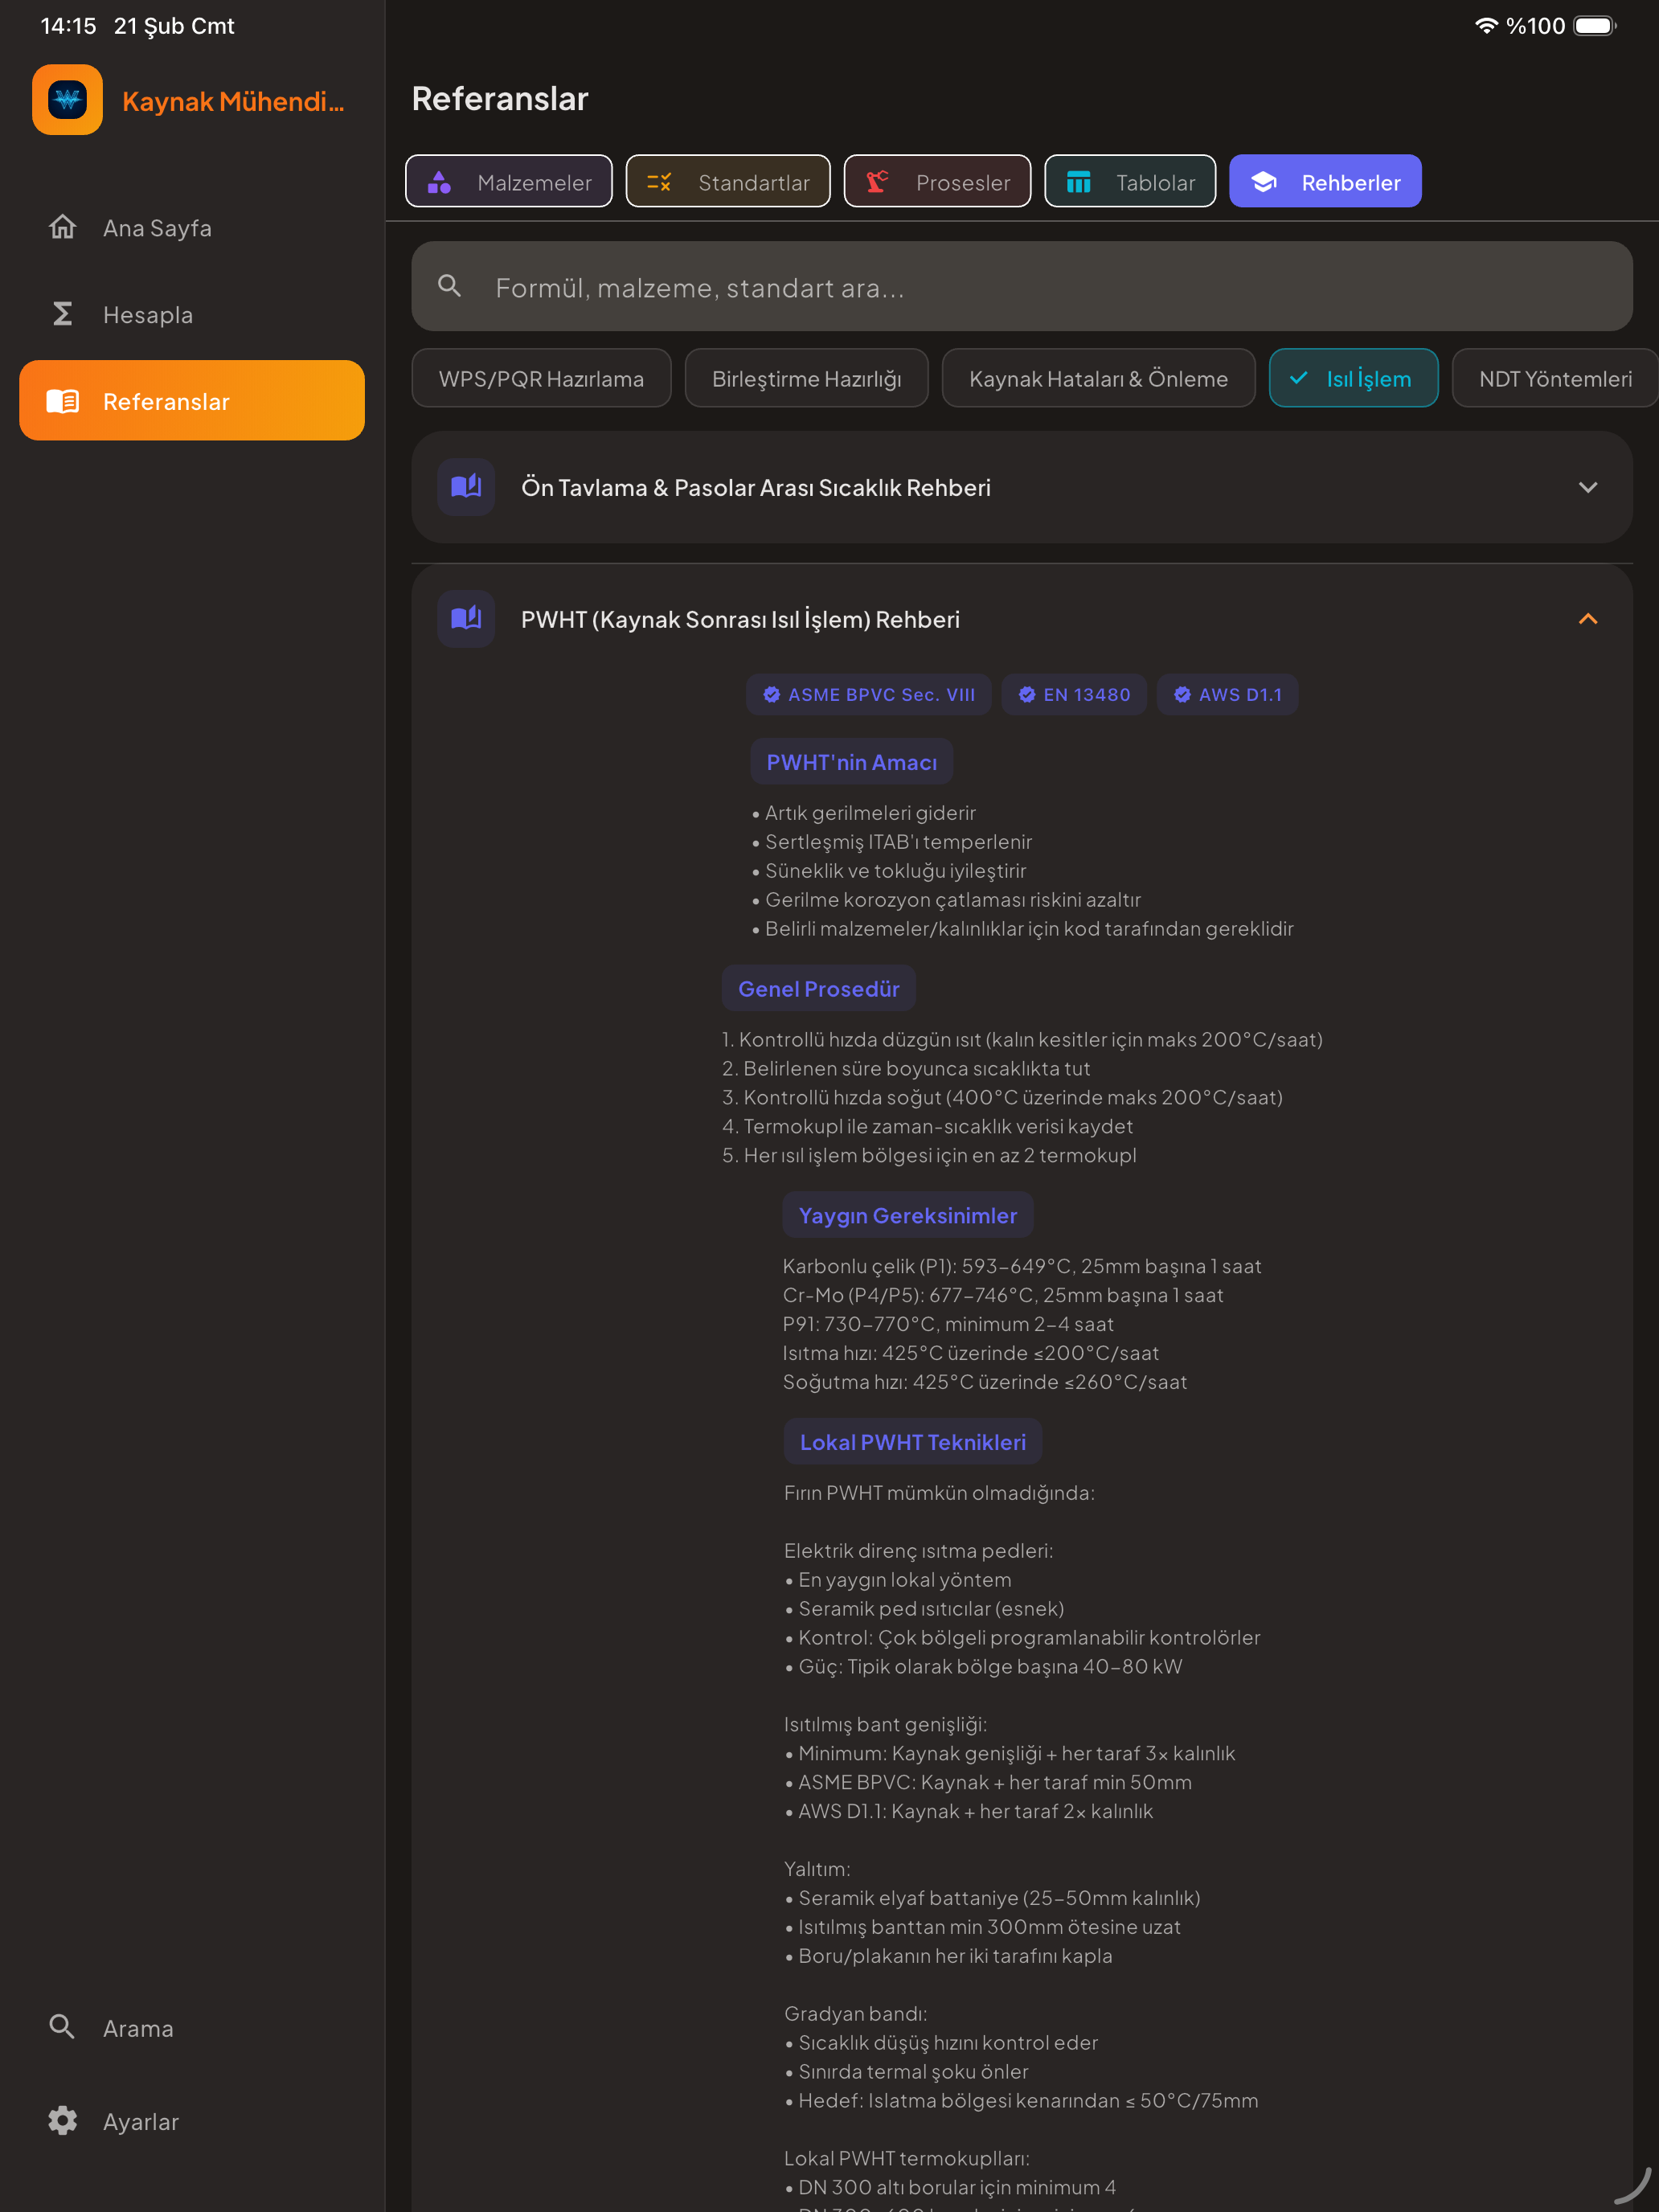
Task: Click verified badge on ASME BPVC Sec. VIII
Action: 772,695
